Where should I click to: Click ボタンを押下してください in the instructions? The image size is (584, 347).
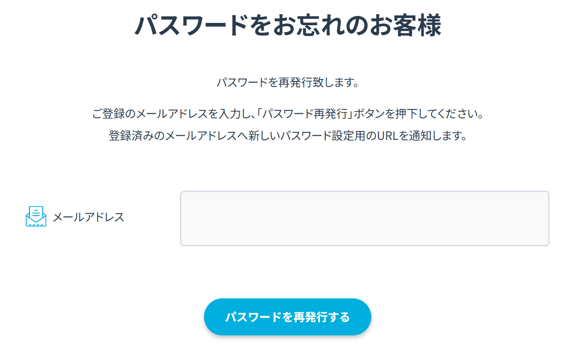pyautogui.click(x=420, y=114)
